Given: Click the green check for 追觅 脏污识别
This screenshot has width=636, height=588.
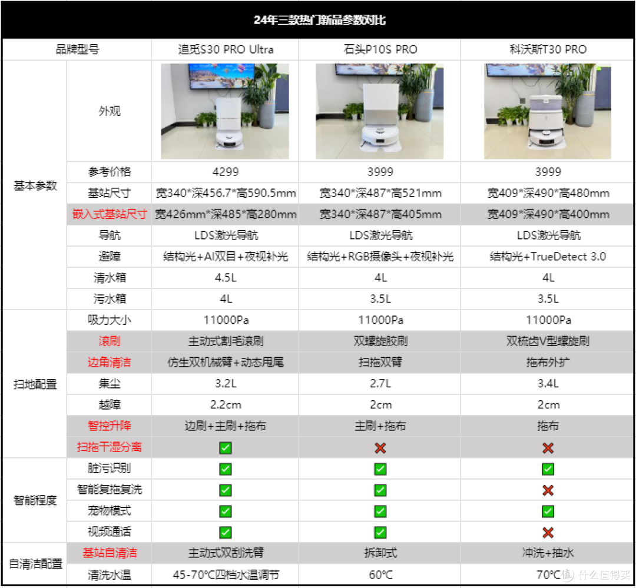Looking at the screenshot, I should click(x=226, y=469).
